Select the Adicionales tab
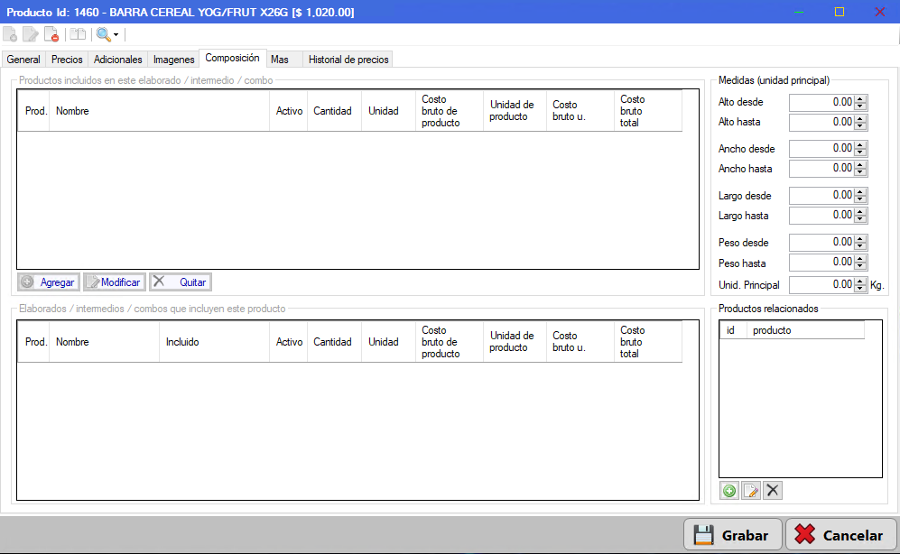This screenshot has height=554, width=900. click(117, 60)
